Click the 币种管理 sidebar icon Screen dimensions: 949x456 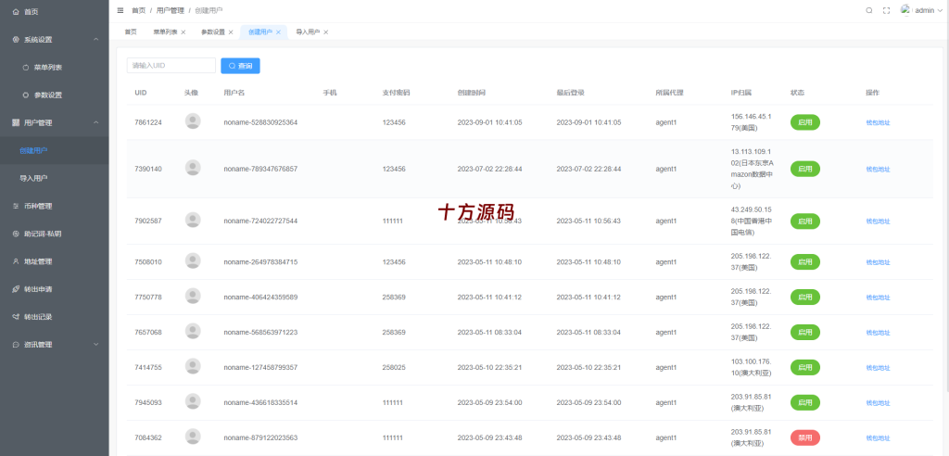[x=16, y=206]
